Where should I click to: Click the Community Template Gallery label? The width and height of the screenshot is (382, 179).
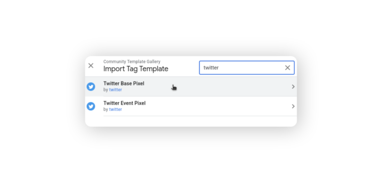click(132, 62)
